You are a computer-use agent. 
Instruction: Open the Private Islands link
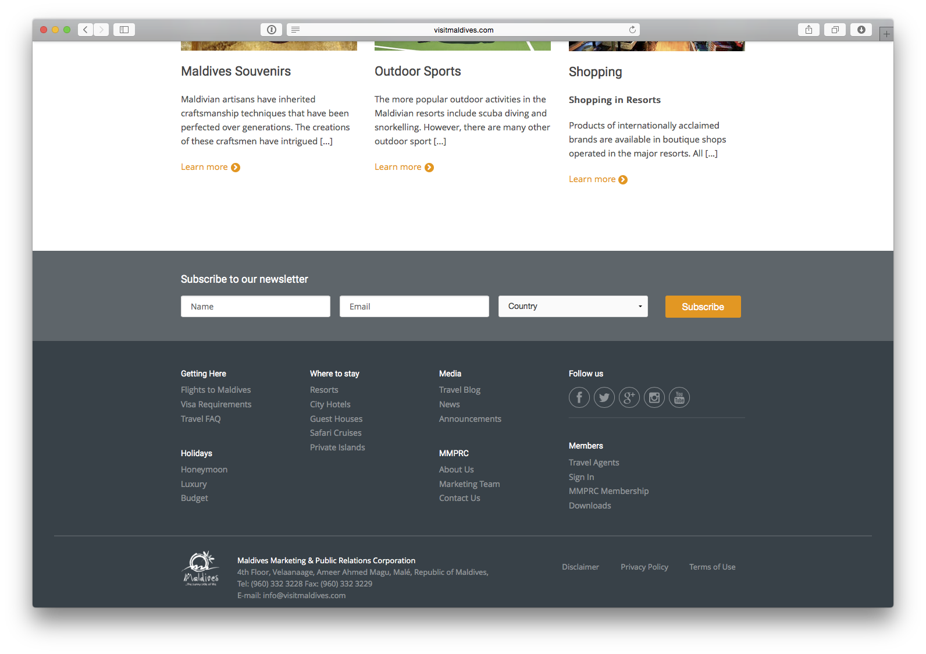337,447
